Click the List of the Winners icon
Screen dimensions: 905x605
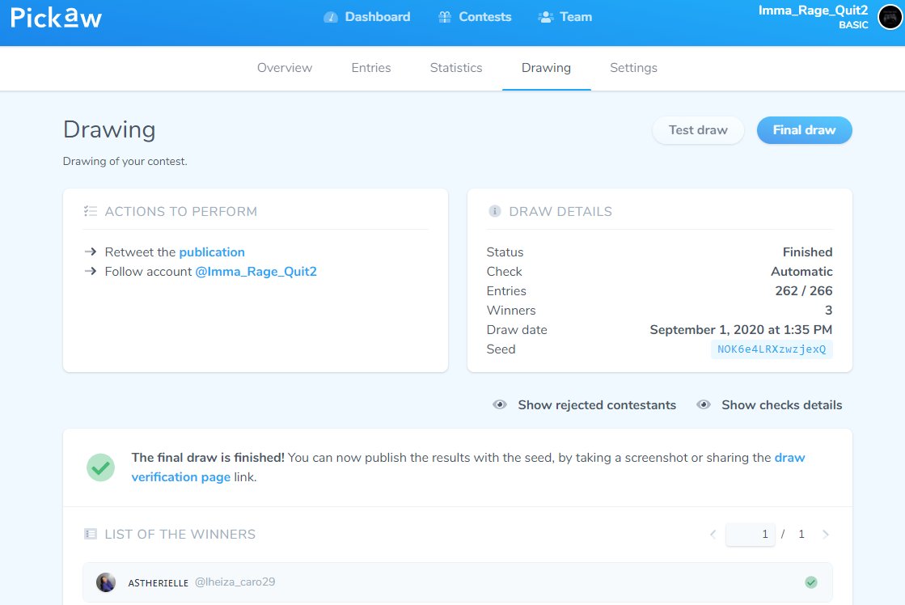coord(91,534)
